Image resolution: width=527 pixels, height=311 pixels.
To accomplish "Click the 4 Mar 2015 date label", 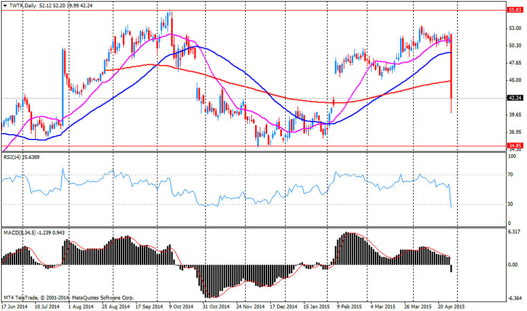I will click(x=383, y=307).
